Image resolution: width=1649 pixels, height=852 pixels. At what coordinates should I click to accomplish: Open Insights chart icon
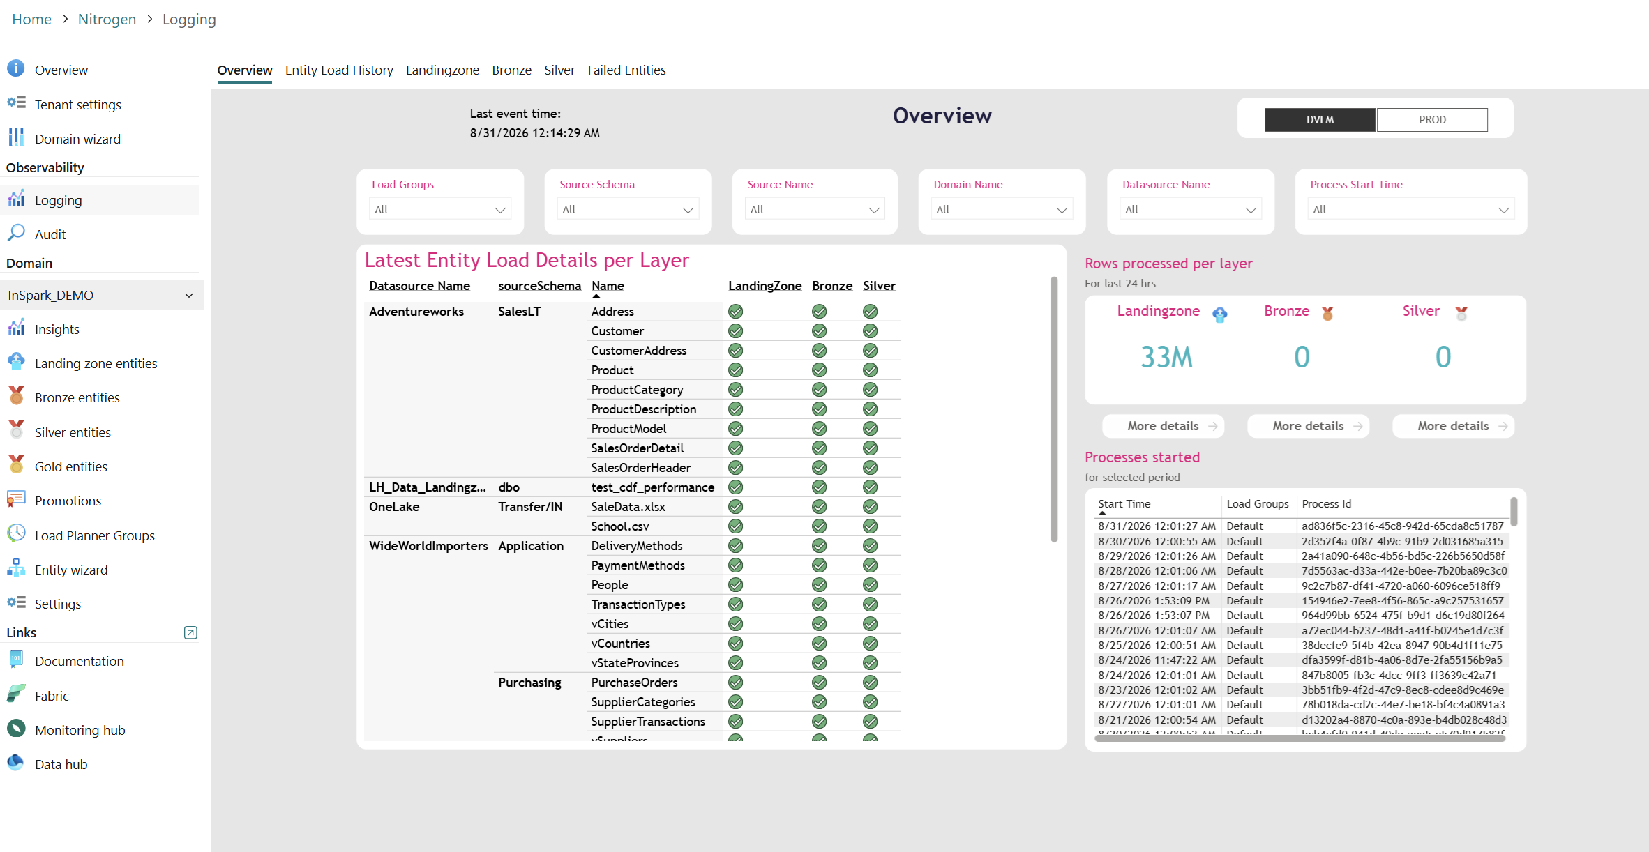[x=16, y=328]
